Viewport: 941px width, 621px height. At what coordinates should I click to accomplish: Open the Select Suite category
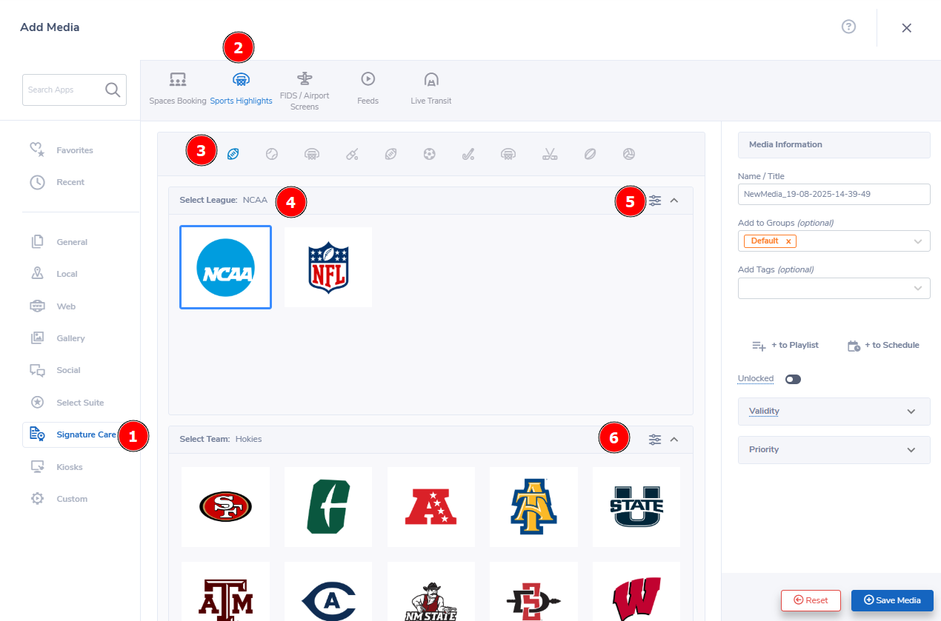point(67,403)
